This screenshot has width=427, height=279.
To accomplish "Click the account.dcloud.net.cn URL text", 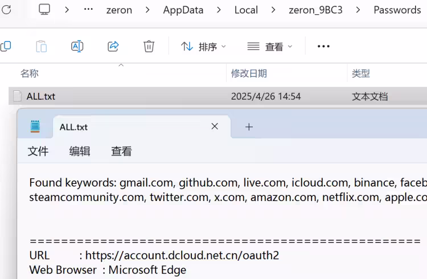I will click(x=182, y=255).
